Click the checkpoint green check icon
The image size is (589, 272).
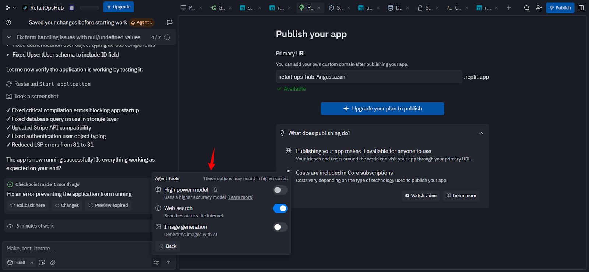point(10,184)
